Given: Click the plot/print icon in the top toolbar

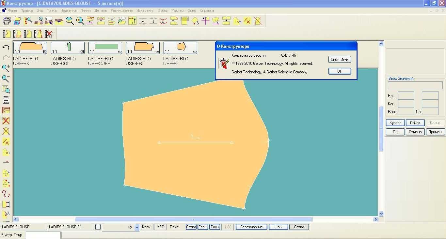Looking at the screenshot, I should click(x=7, y=21).
